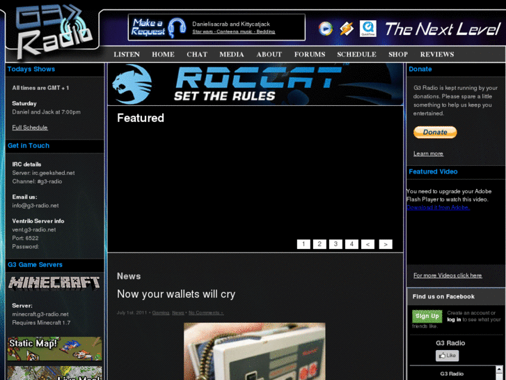Click the green Facebook Sign Up button
This screenshot has width=506, height=380.
tap(427, 316)
